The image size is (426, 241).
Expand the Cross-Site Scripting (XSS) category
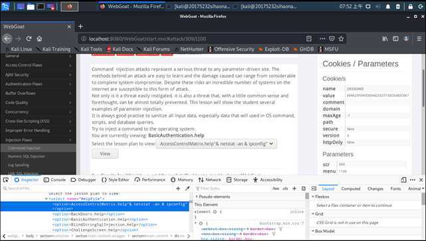pyautogui.click(x=38, y=121)
